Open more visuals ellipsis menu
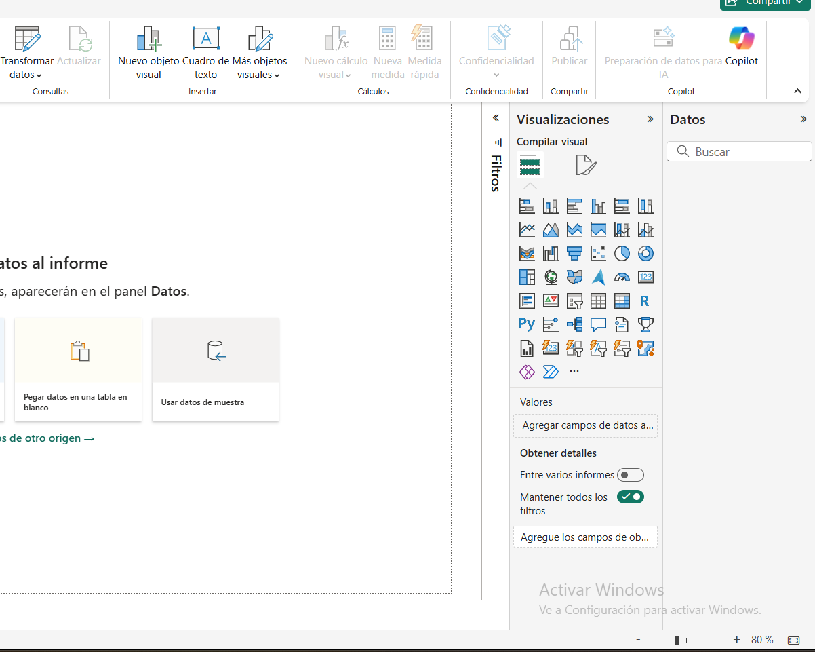815x652 pixels. tap(574, 372)
